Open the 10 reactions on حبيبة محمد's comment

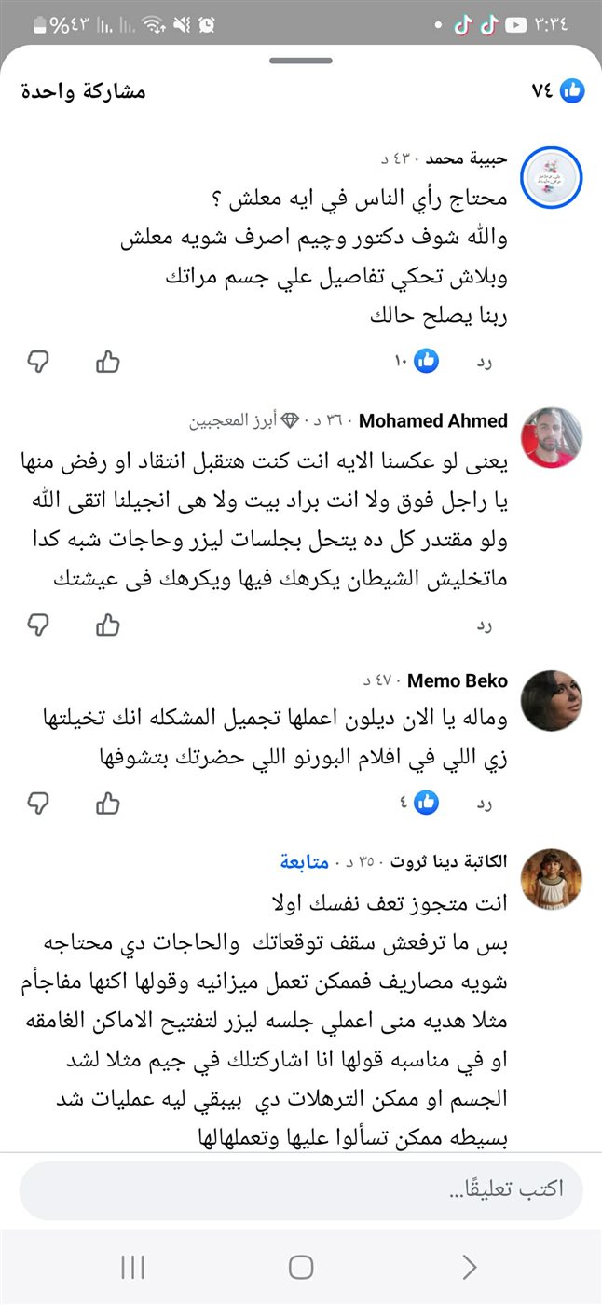point(416,362)
